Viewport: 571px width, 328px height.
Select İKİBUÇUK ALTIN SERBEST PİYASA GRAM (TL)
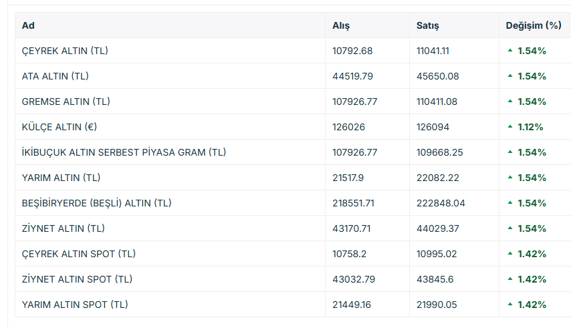click(124, 152)
